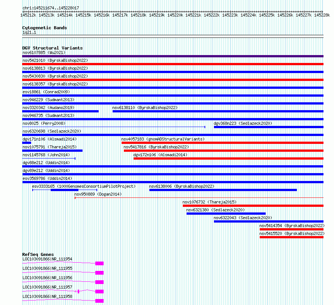The height and width of the screenshot is (305, 334).
Task: Open nsv8025 (Perry2008) variant entry
Action: [x=44, y=123]
